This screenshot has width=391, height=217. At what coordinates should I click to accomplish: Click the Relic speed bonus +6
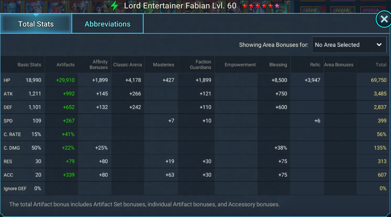pos(317,121)
